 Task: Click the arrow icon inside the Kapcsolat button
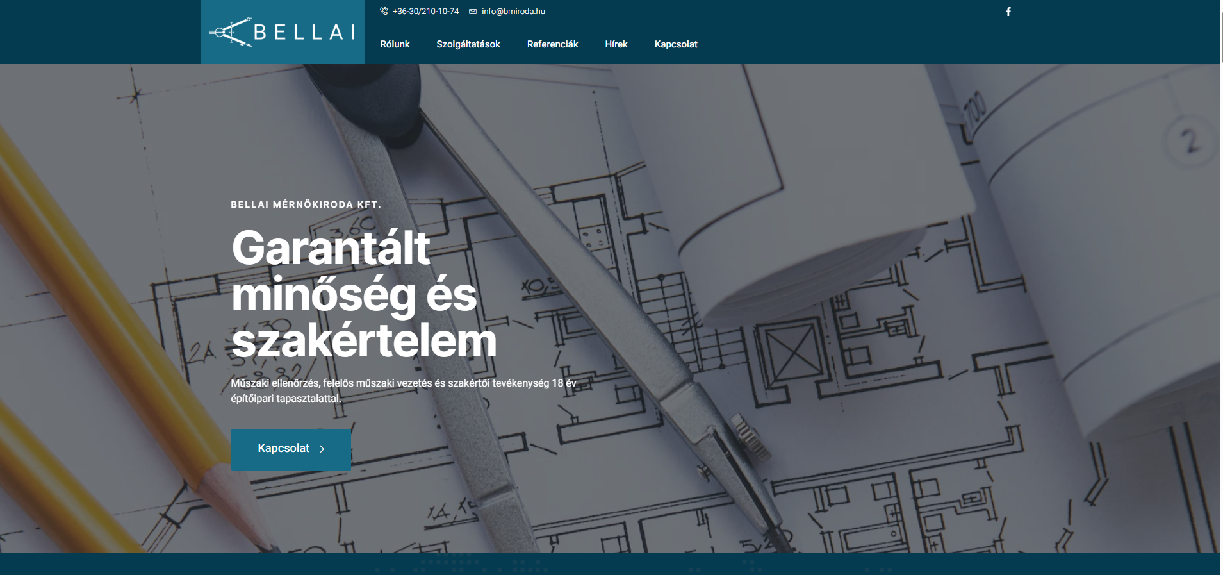tap(318, 449)
